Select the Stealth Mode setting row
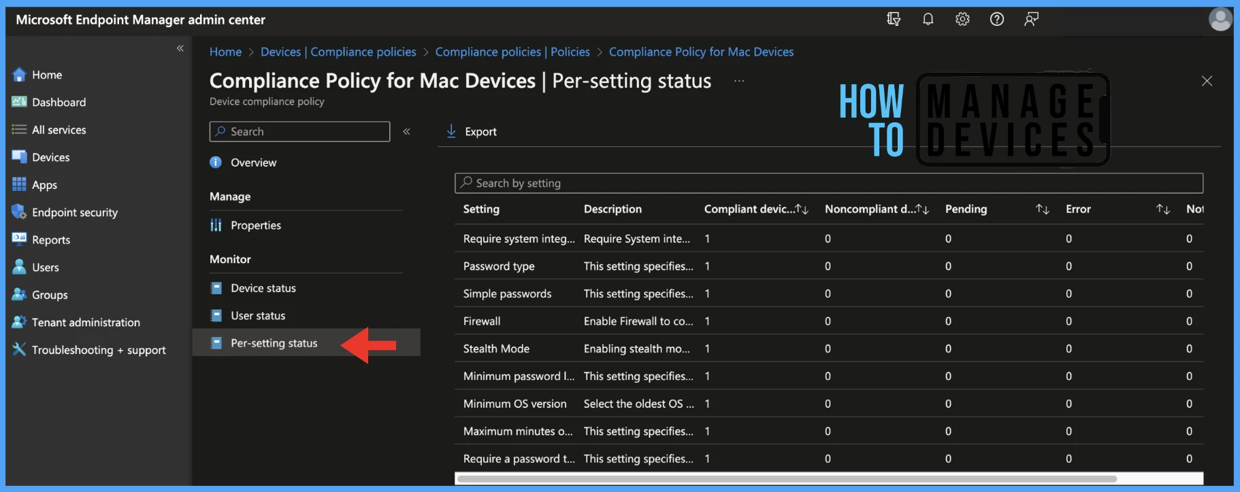Image resolution: width=1240 pixels, height=492 pixels. click(829, 349)
